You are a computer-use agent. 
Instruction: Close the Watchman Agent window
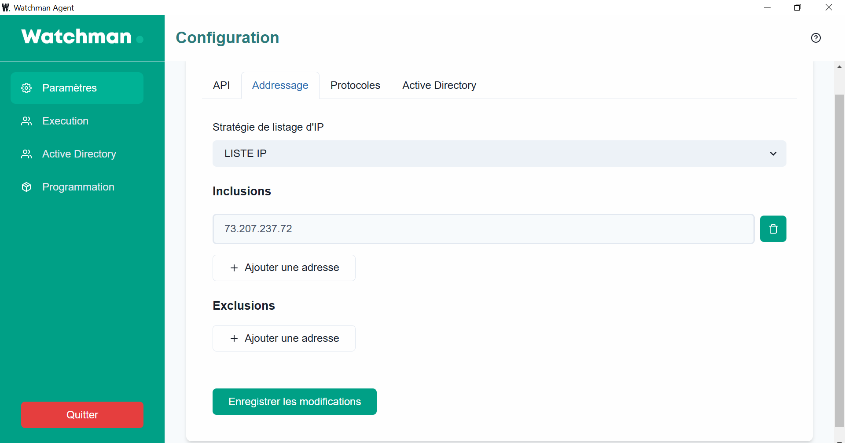click(829, 7)
